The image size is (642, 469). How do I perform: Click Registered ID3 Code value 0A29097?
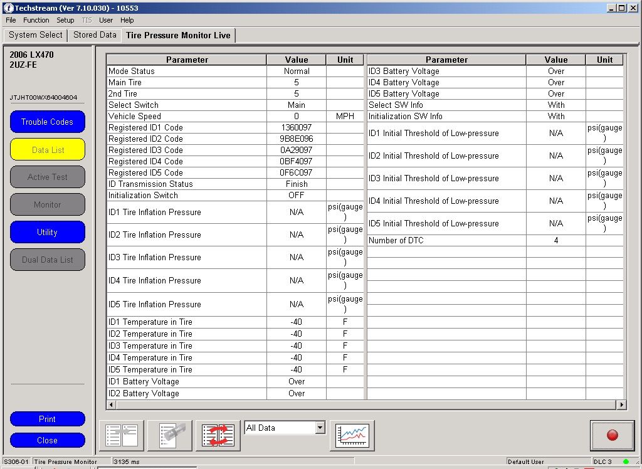point(297,150)
